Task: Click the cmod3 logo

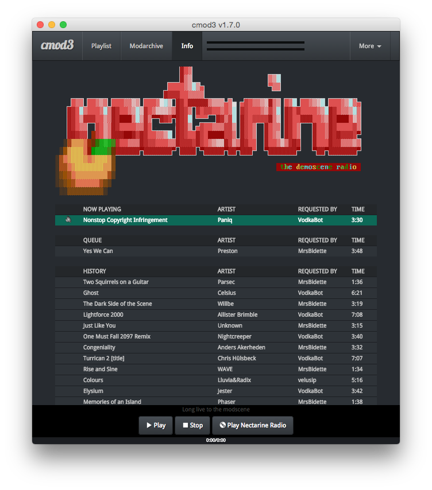Action: [x=57, y=46]
